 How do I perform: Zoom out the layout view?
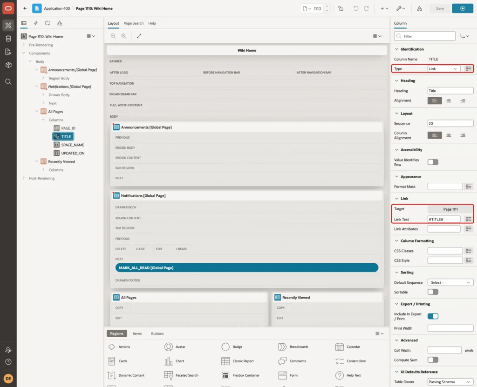(113, 36)
